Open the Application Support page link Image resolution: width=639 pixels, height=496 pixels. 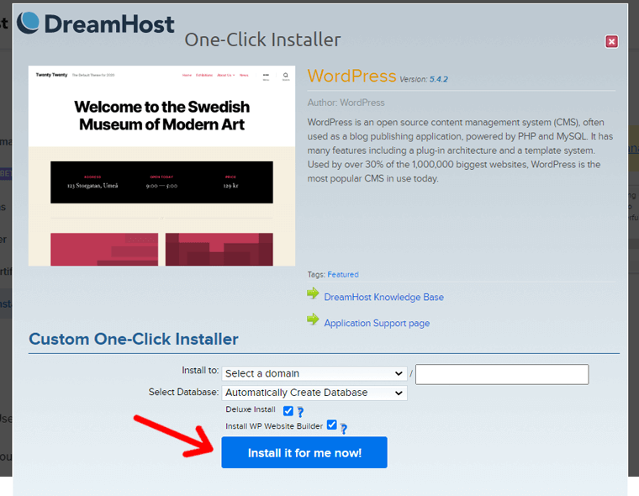(x=377, y=323)
